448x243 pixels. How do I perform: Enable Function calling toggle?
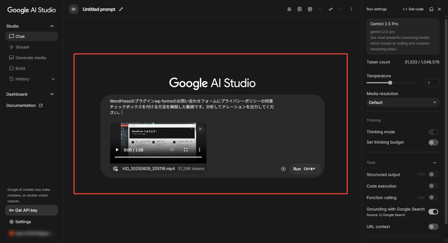(433, 197)
